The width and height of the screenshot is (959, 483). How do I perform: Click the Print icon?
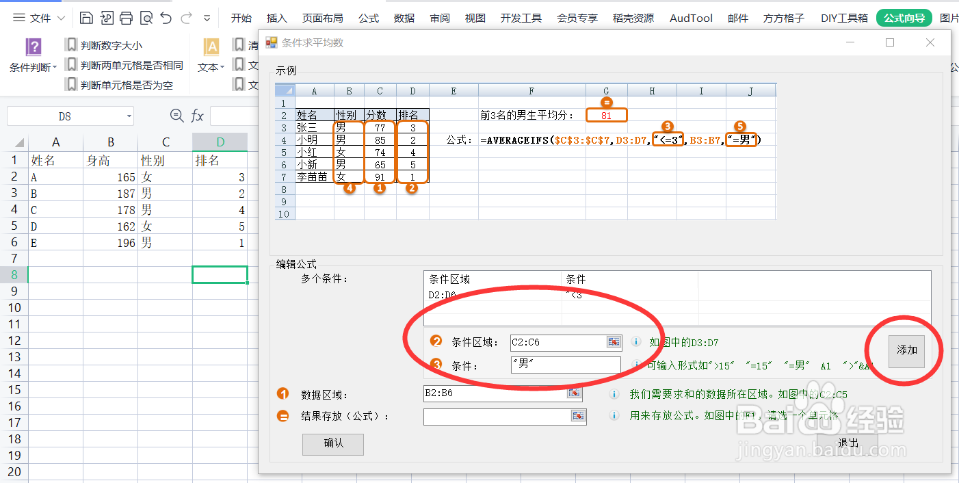(126, 18)
